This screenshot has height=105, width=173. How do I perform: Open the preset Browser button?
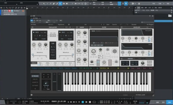(x=134, y=25)
